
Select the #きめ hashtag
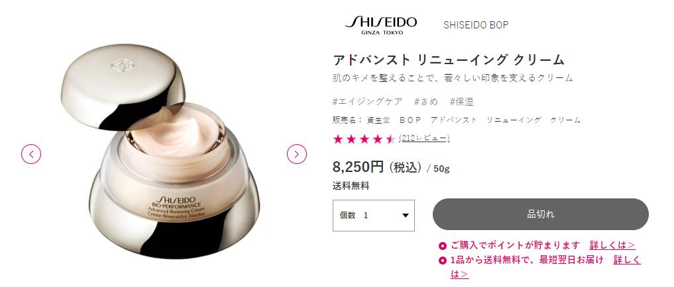(x=426, y=102)
